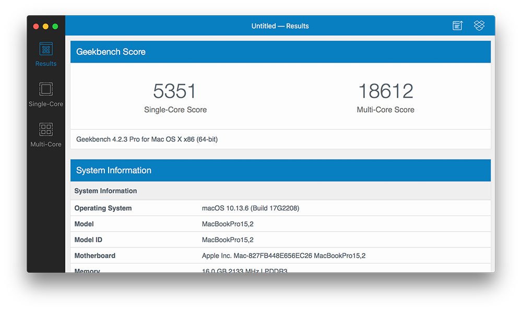The width and height of the screenshot is (522, 311).
Task: Click macOS 10.13.6 (Build 17G2208) value
Action: (x=251, y=208)
